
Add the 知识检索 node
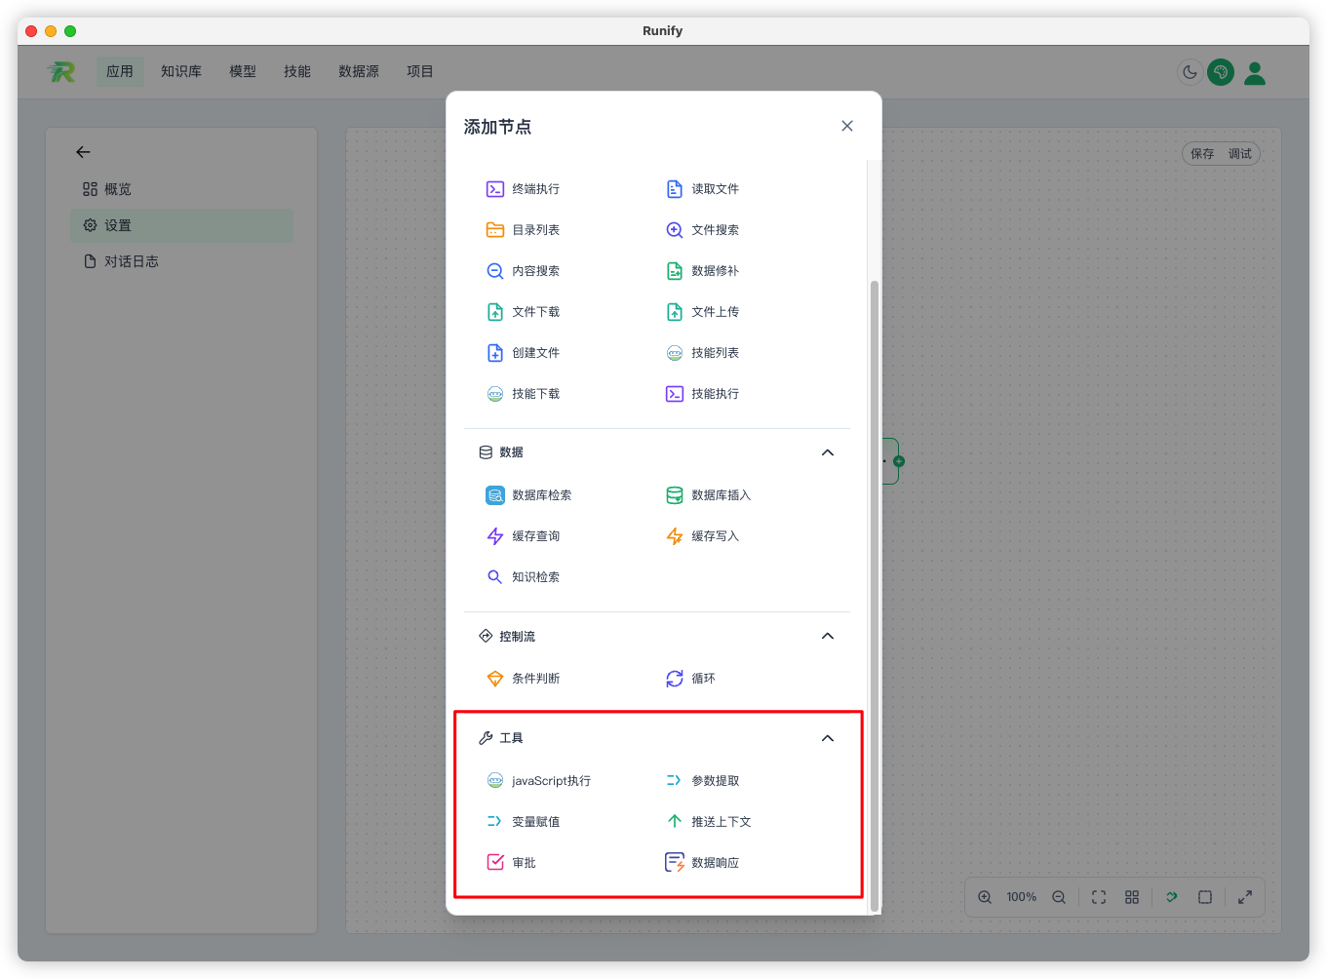[523, 577]
